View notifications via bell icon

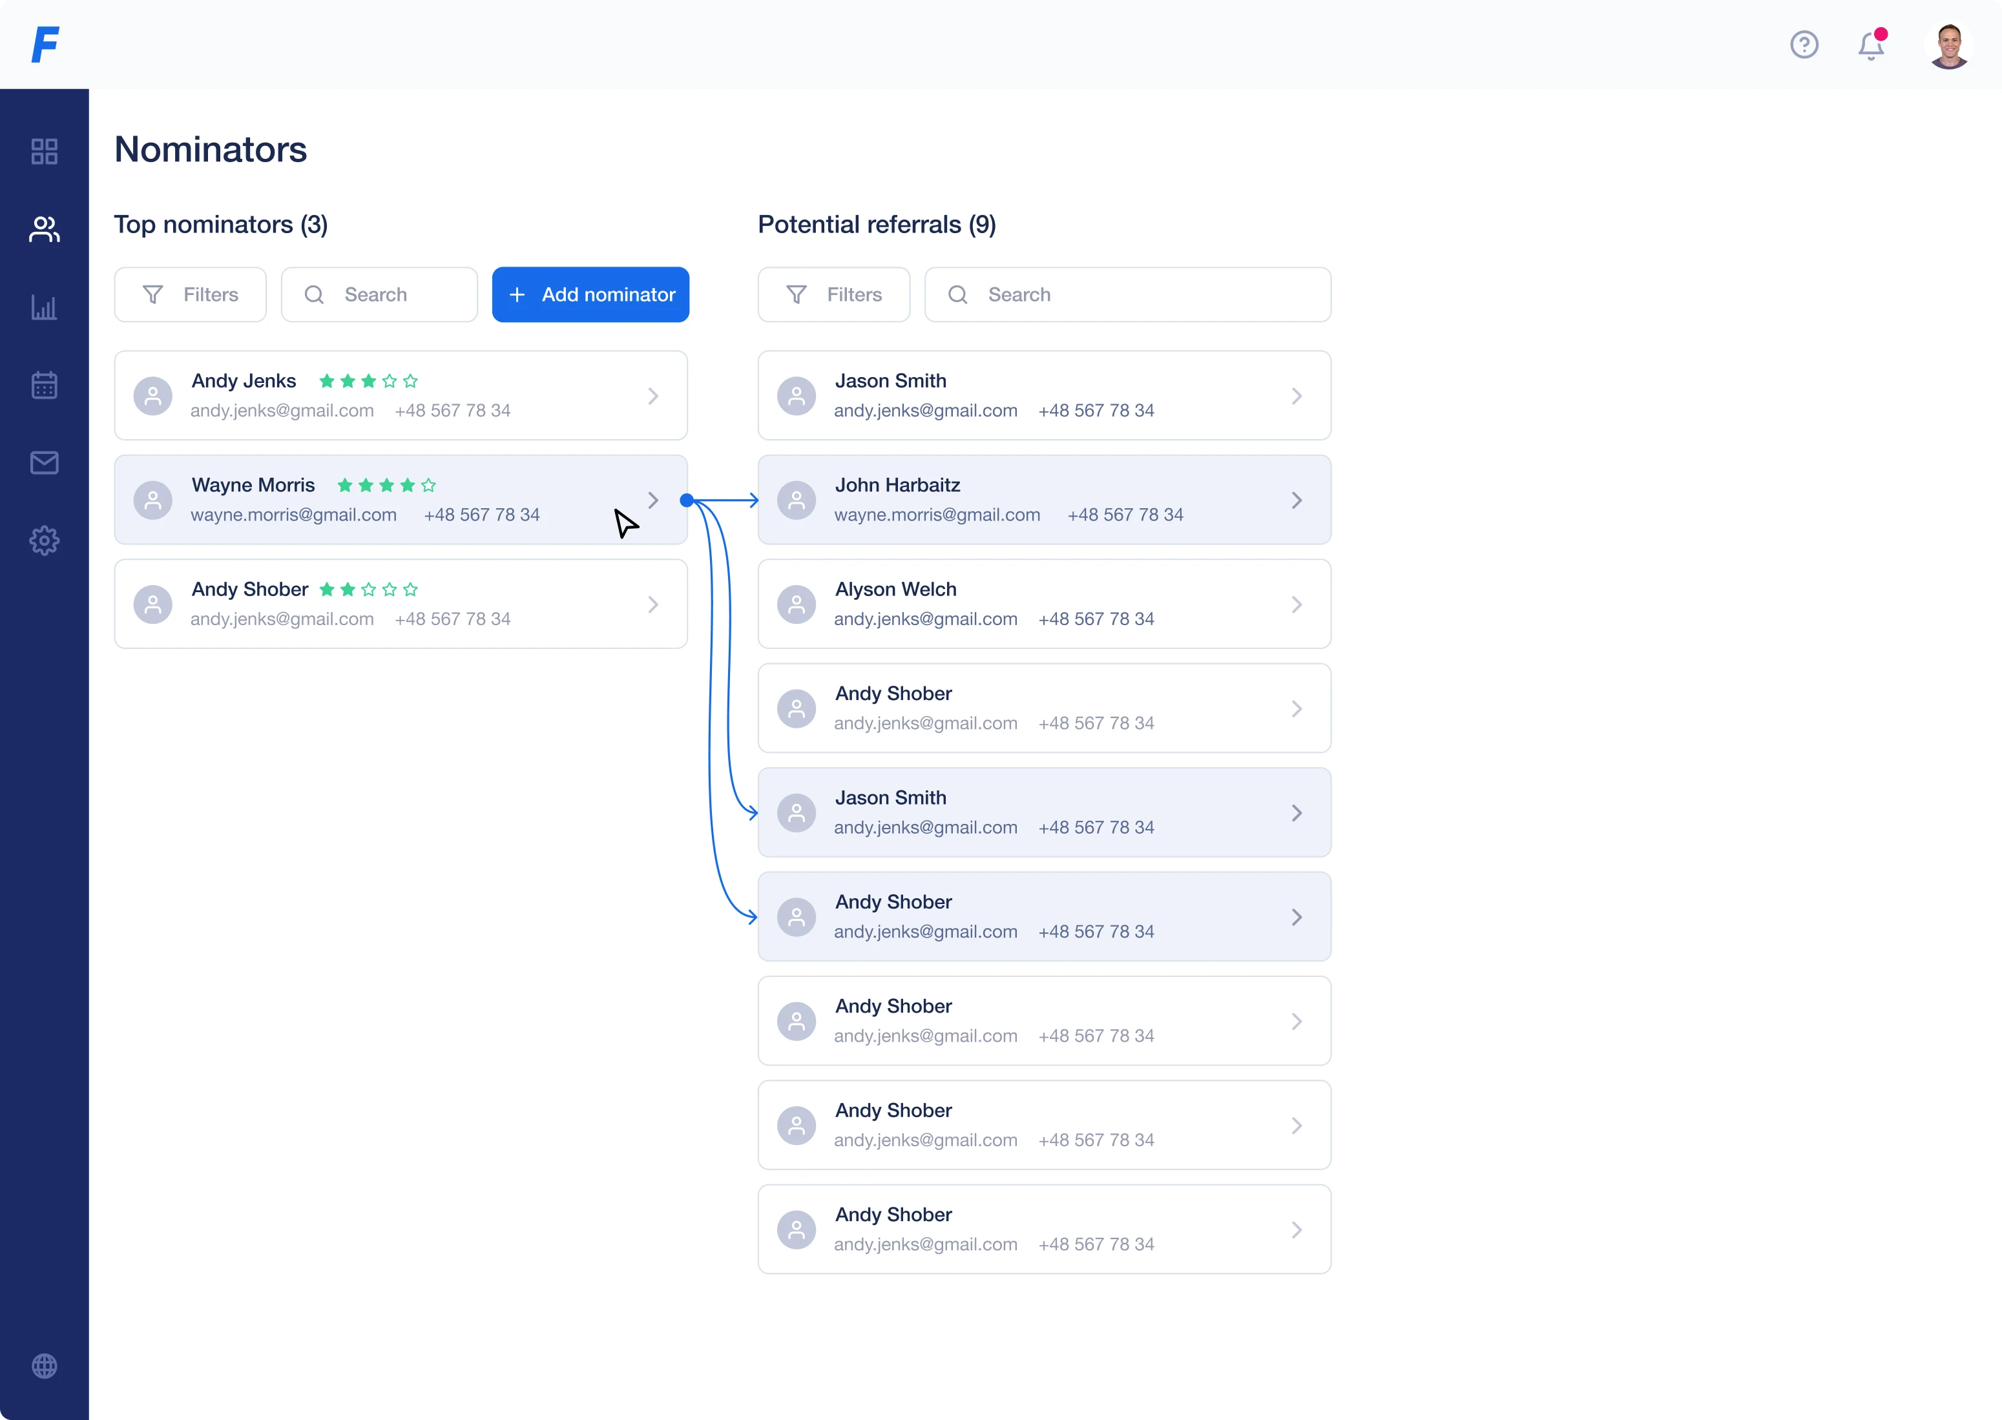click(x=1871, y=45)
